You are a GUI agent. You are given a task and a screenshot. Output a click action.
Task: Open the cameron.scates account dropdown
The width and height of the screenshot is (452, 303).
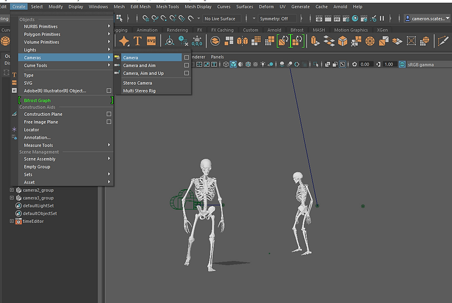(428, 19)
